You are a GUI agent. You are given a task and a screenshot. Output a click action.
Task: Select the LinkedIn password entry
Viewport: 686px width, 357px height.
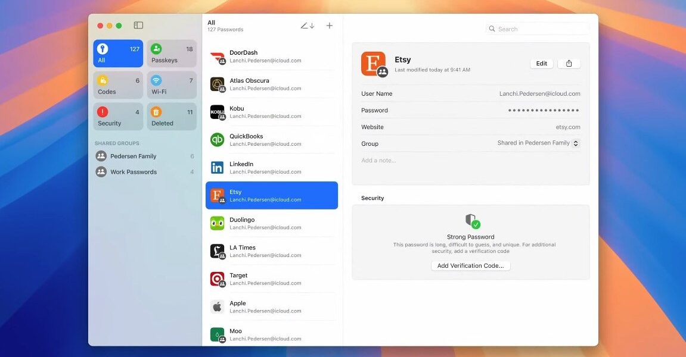(271, 167)
